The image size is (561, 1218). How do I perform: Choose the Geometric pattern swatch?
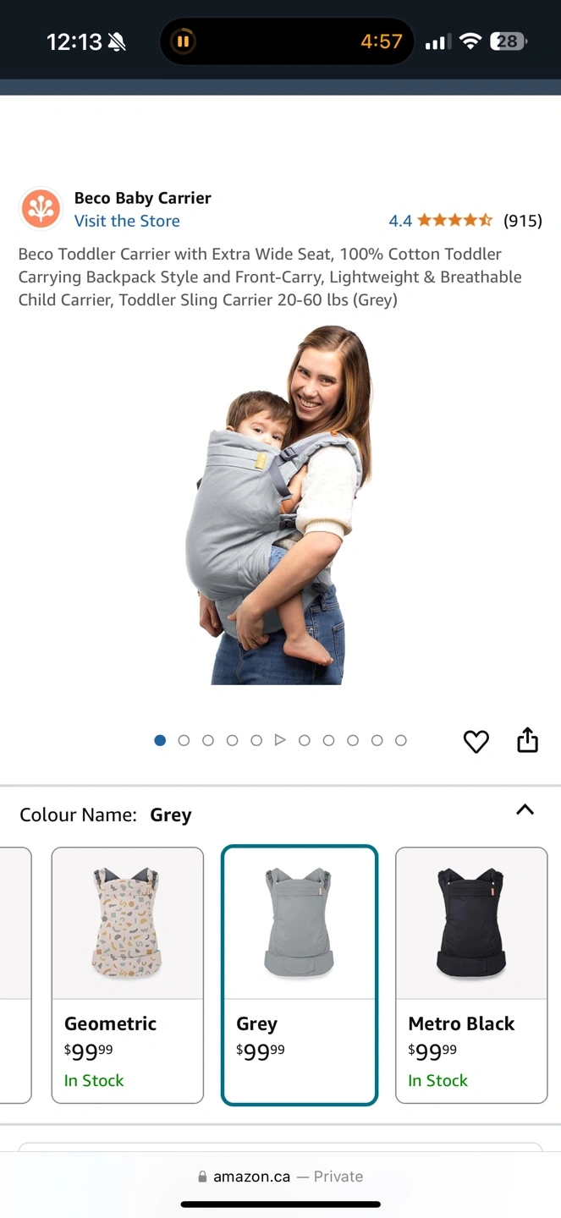[128, 975]
